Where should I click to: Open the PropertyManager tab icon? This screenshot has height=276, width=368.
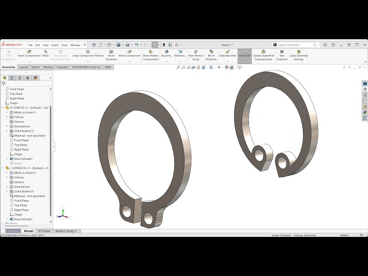[x=12, y=78]
